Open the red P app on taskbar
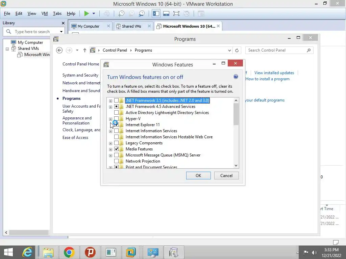The height and width of the screenshot is (259, 346). pyautogui.click(x=90, y=252)
